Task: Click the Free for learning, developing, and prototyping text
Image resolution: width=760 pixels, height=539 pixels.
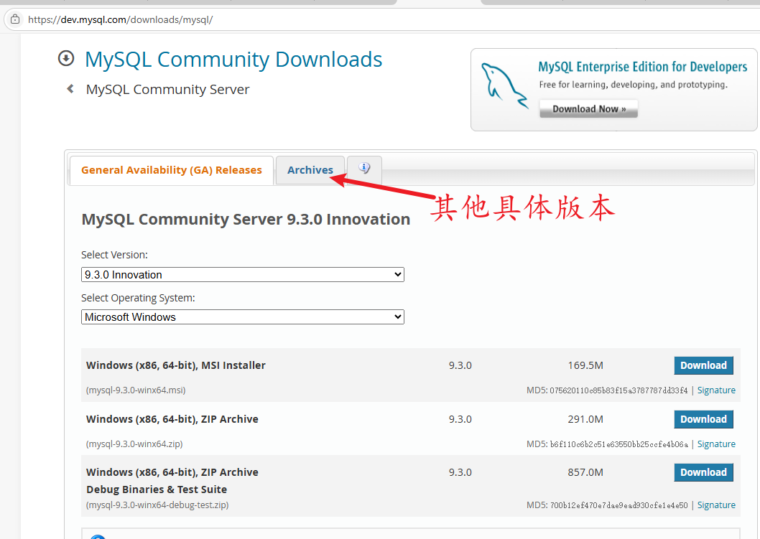Action: [633, 85]
